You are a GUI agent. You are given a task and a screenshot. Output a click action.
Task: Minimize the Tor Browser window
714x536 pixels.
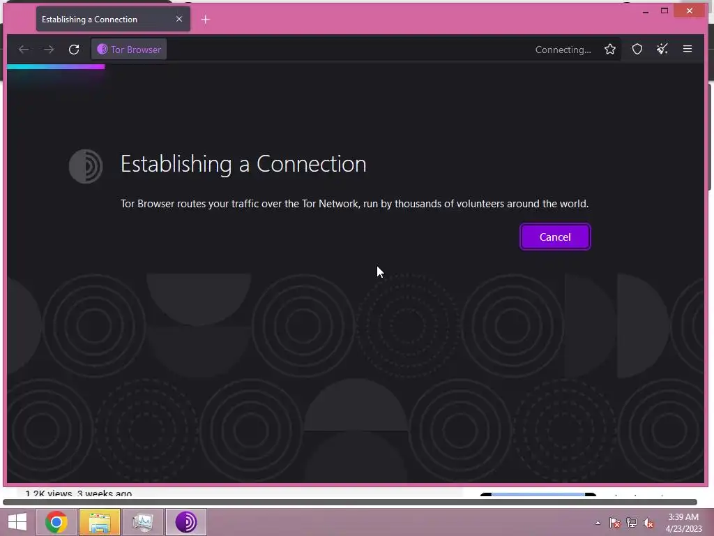coord(645,11)
